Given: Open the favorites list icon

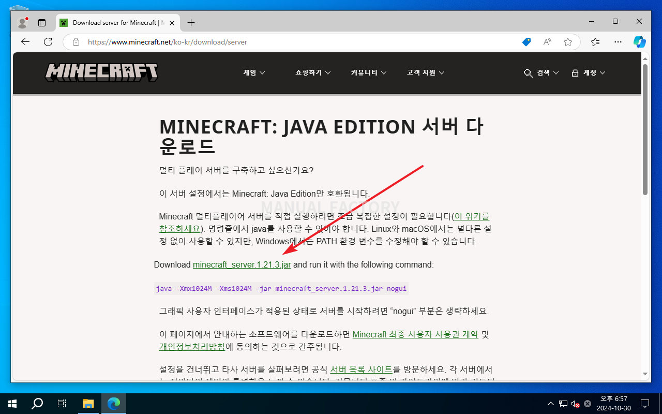Looking at the screenshot, I should click(595, 42).
